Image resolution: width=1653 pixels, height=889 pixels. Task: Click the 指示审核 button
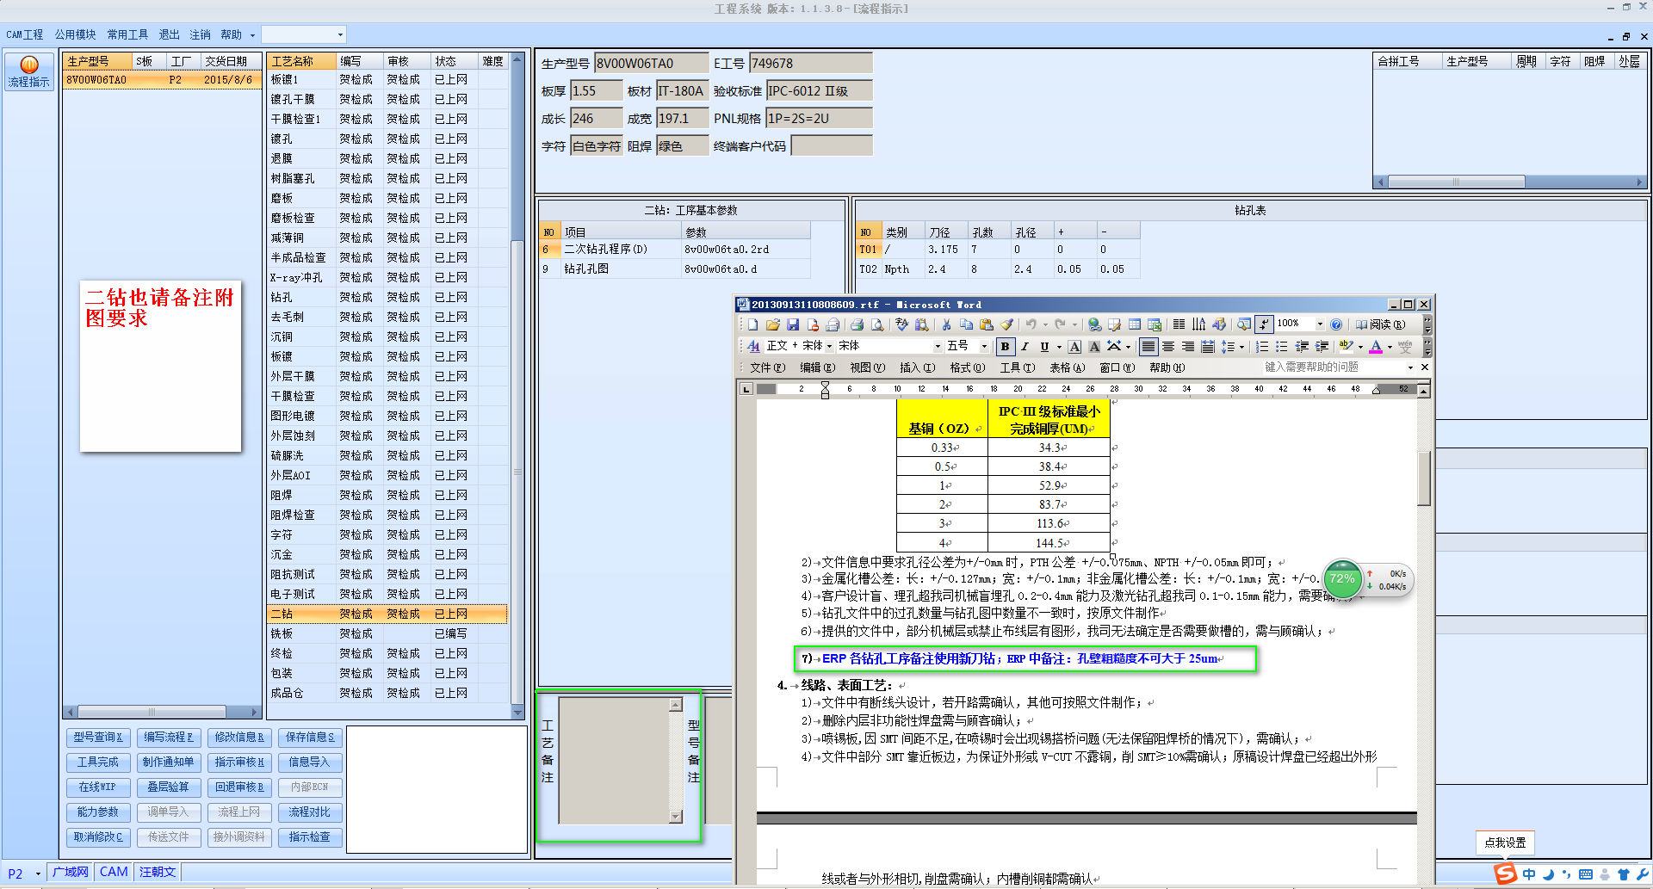[x=239, y=762]
